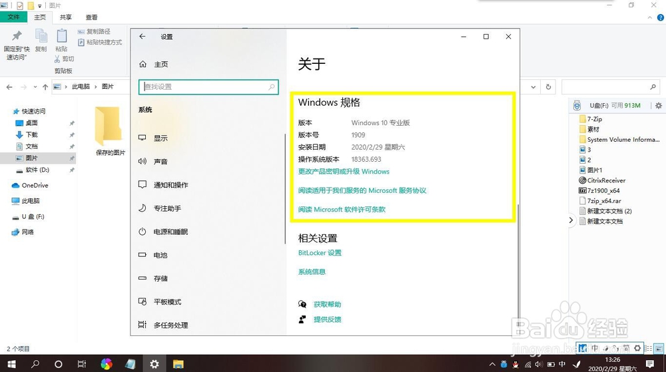Image resolution: width=666 pixels, height=372 pixels.
Task: Click Change product key or upgrade Windows link
Action: (x=344, y=172)
